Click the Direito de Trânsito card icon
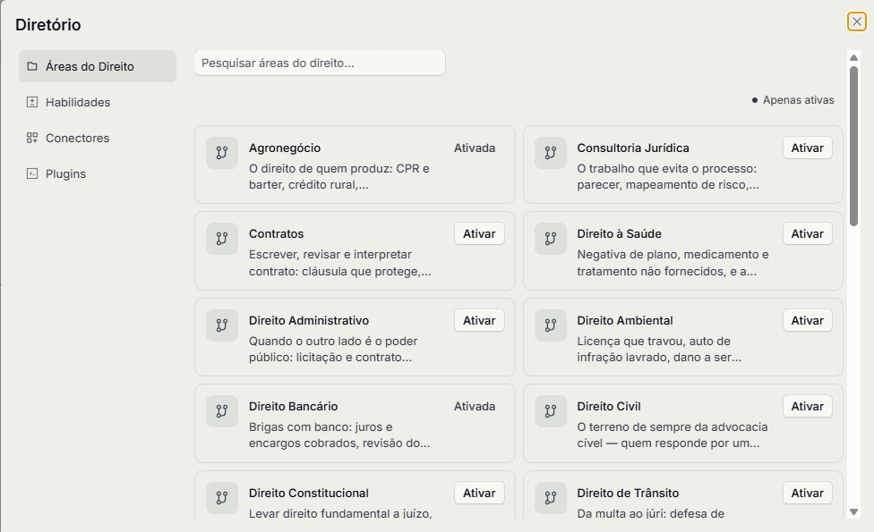This screenshot has height=532, width=874. coord(550,497)
